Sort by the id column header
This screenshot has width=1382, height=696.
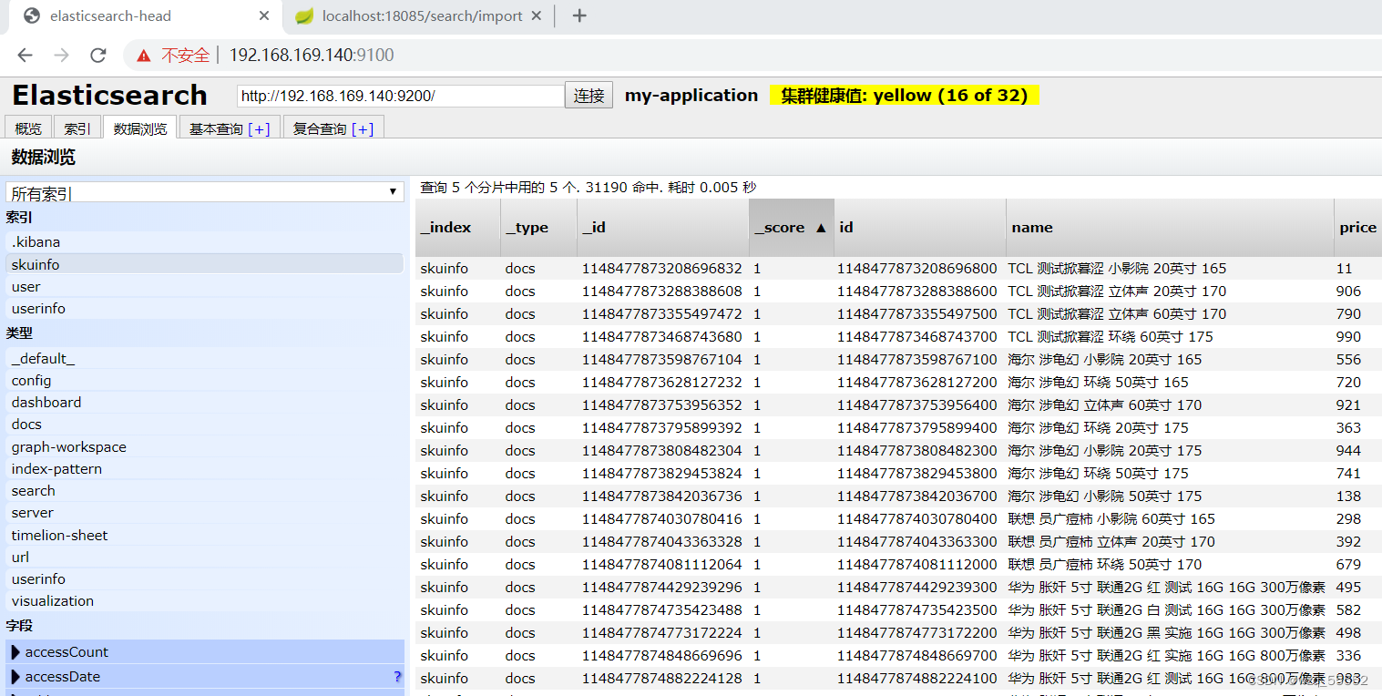(919, 228)
